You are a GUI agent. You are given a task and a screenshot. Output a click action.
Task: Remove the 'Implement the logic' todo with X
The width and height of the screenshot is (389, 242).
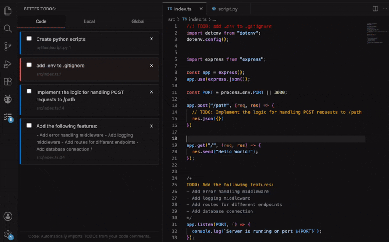[151, 92]
